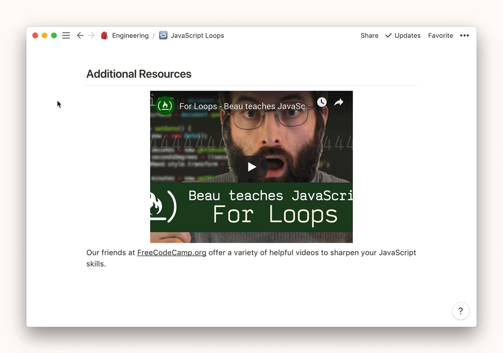The width and height of the screenshot is (503, 353).
Task: Go back with the left arrow
Action: pos(80,36)
